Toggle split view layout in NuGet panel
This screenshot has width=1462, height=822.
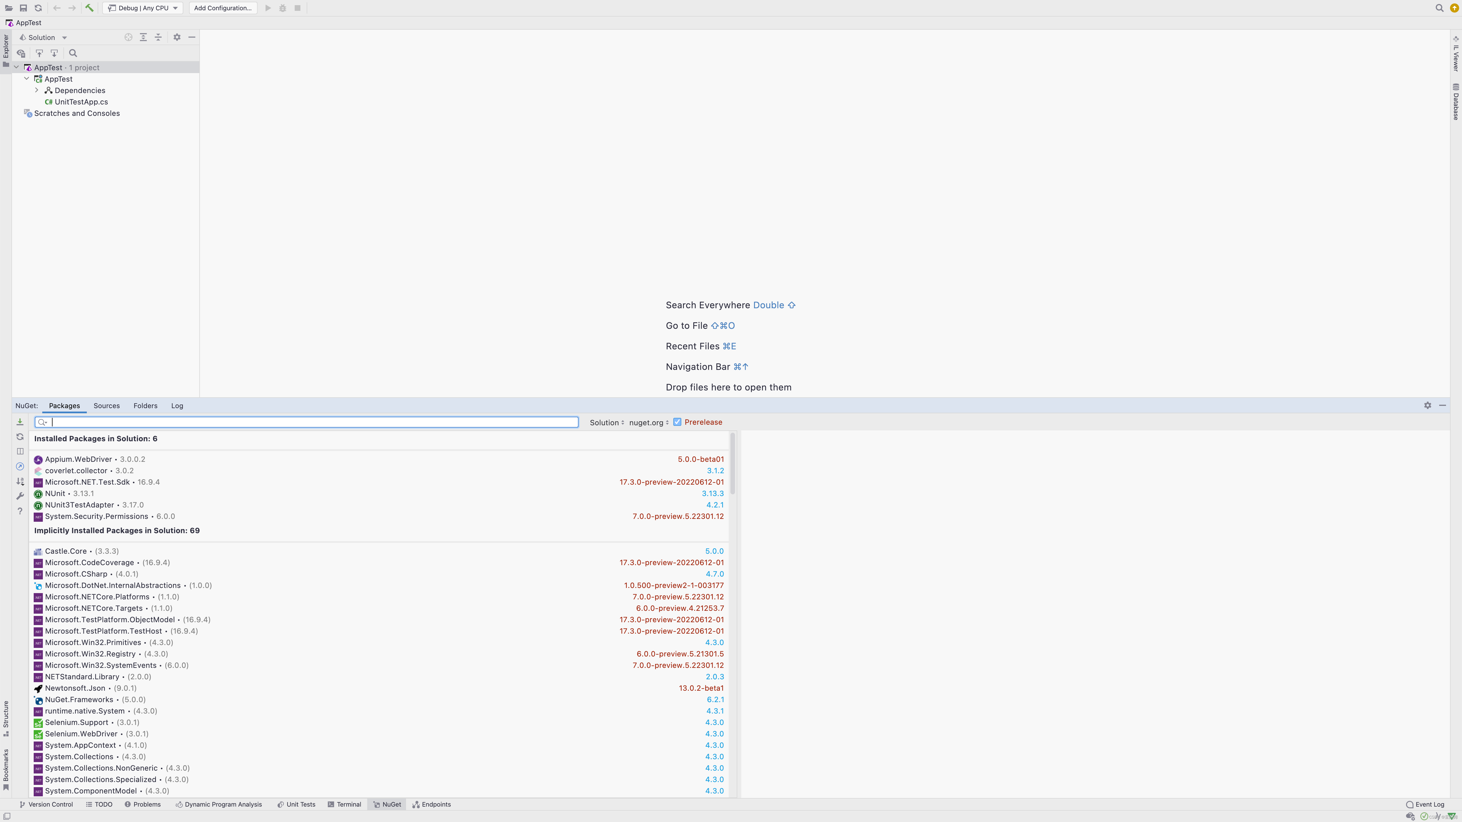20,451
